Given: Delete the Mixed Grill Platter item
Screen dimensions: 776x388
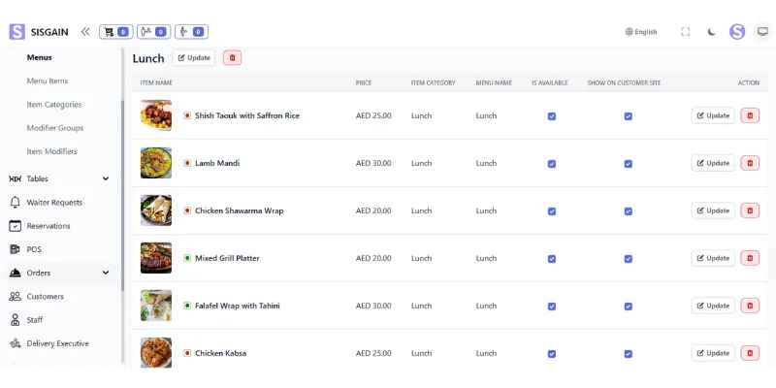Looking at the screenshot, I should 750,258.
